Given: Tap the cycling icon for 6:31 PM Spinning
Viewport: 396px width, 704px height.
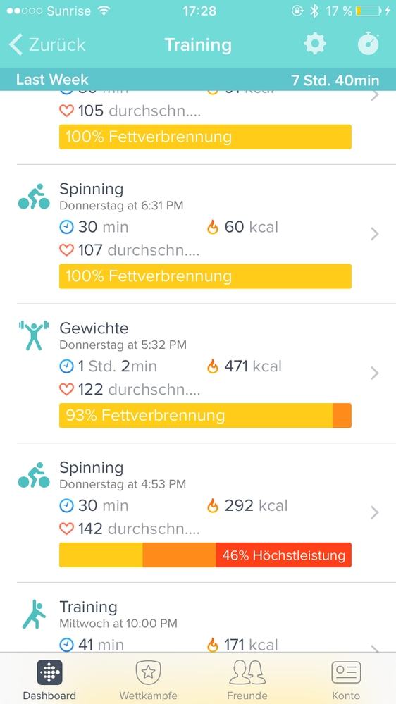Looking at the screenshot, I should point(34,197).
